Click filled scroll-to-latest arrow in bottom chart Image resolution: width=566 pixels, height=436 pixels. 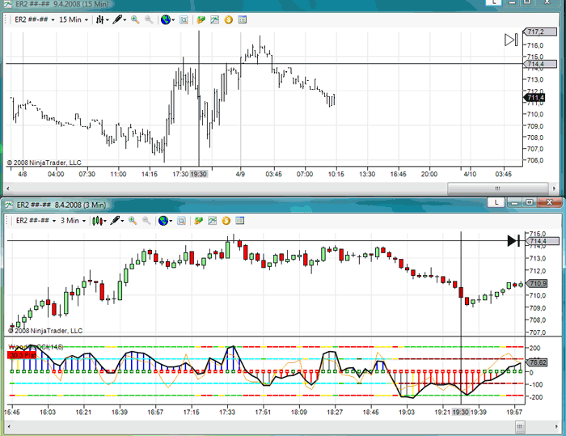click(513, 240)
